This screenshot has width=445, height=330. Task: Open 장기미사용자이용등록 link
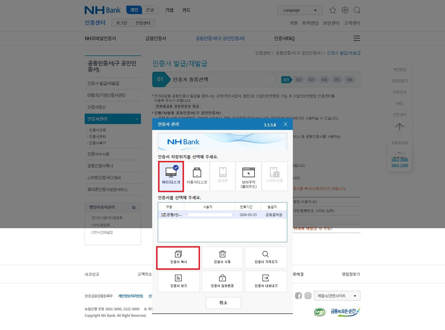click(107, 218)
